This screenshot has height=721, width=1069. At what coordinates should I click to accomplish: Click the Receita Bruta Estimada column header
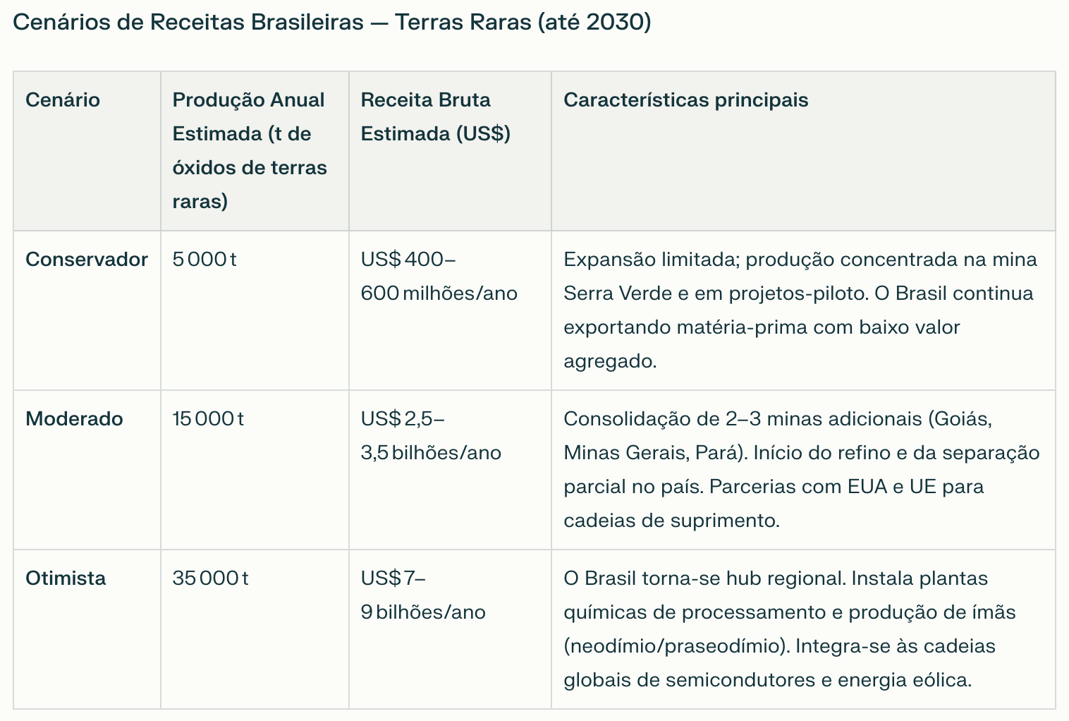point(435,117)
